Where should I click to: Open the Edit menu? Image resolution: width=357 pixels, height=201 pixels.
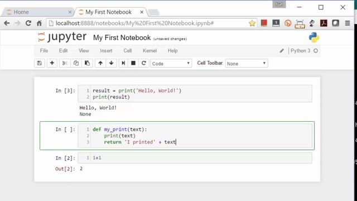tap(63, 51)
